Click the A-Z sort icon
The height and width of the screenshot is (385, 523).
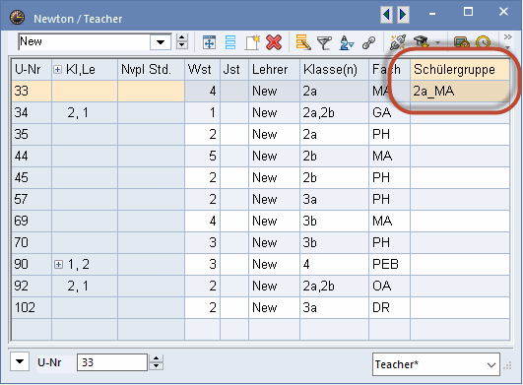tap(347, 43)
